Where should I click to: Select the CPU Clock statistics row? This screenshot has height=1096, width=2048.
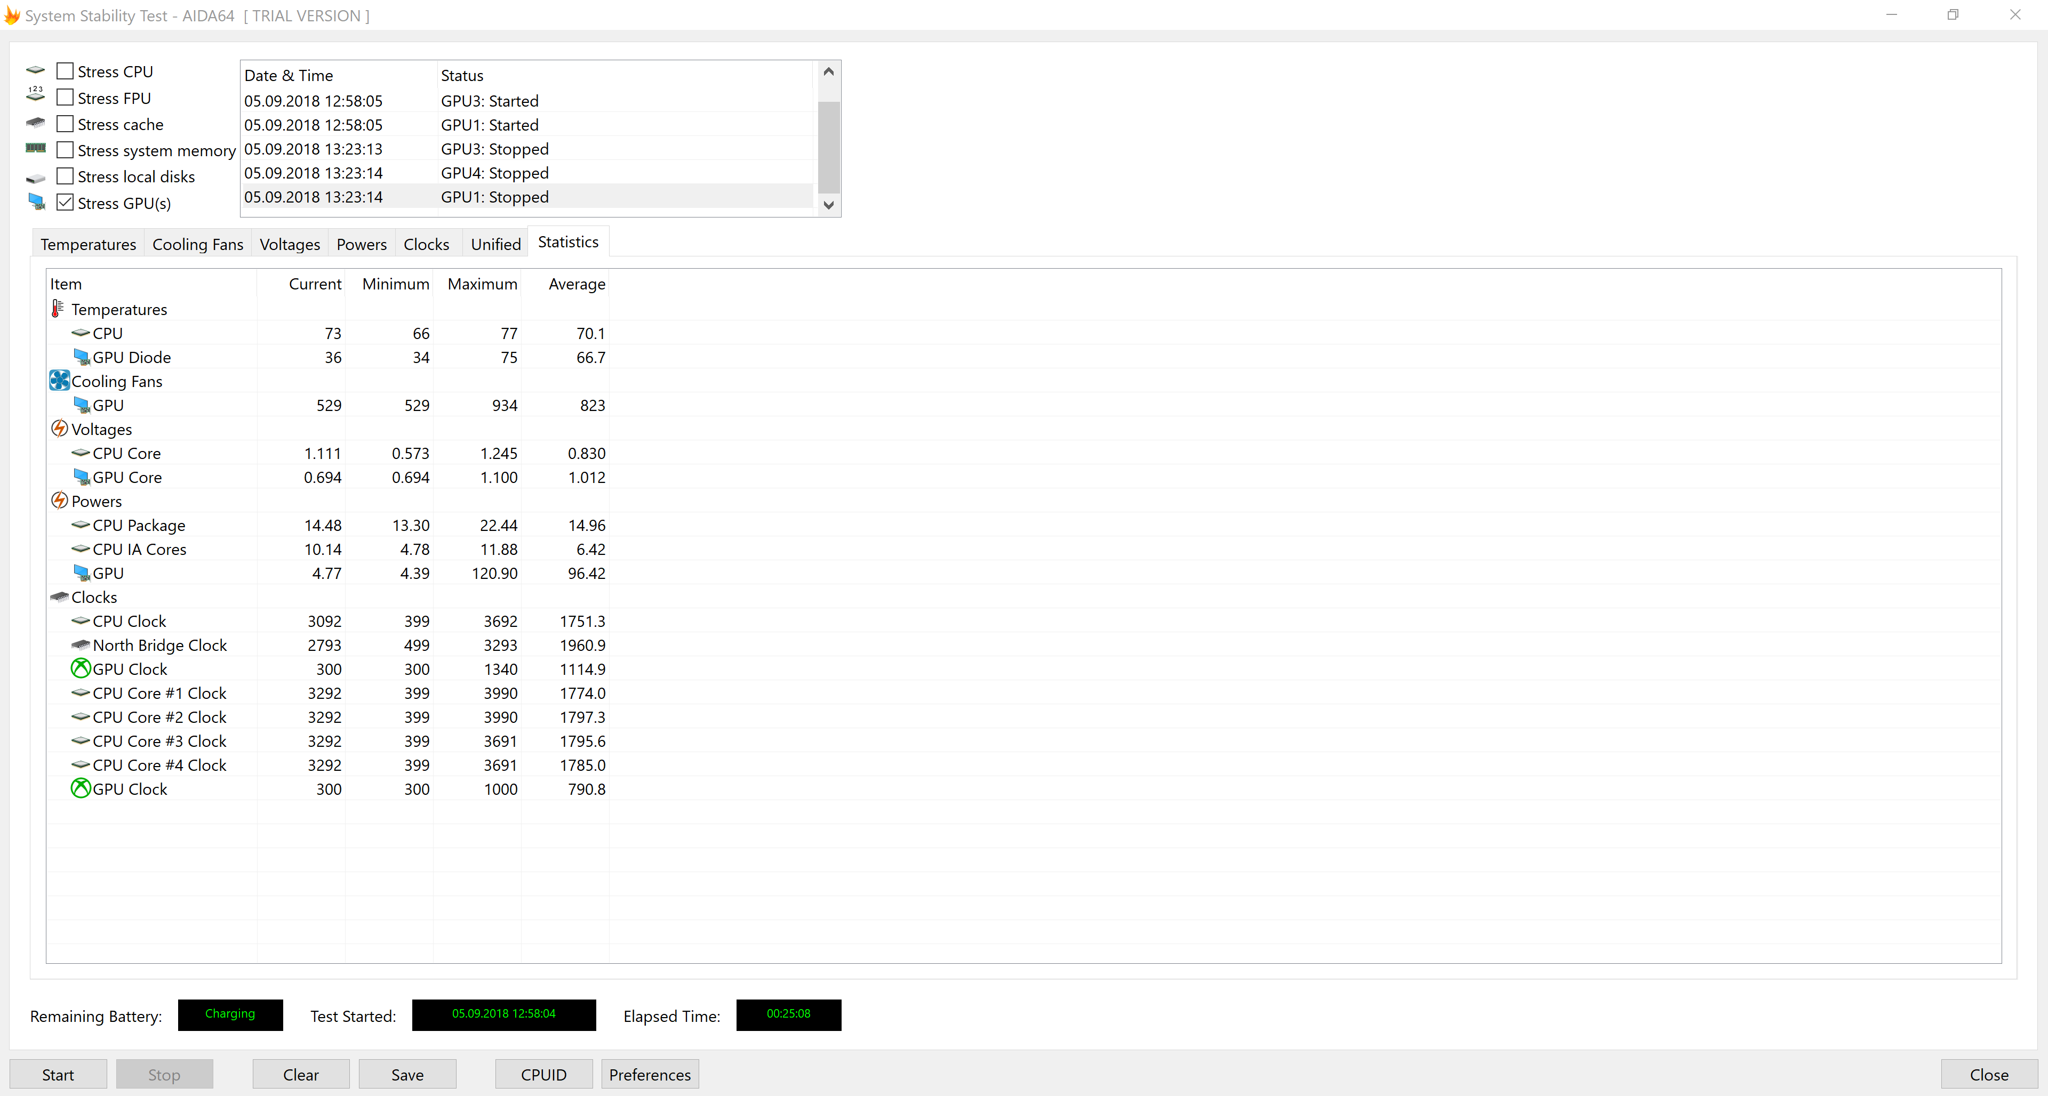click(x=327, y=620)
